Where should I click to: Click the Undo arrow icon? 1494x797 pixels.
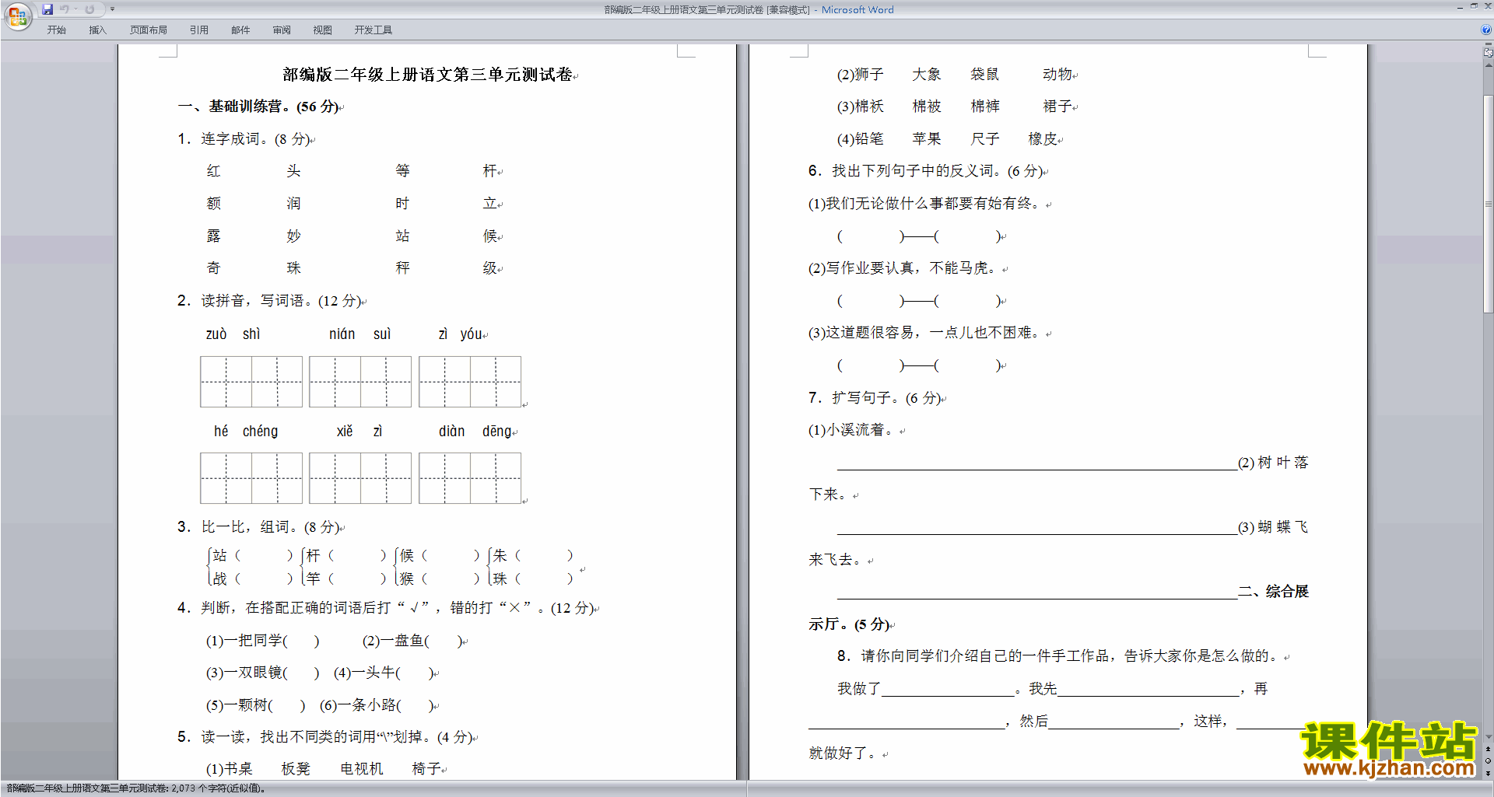click(65, 9)
